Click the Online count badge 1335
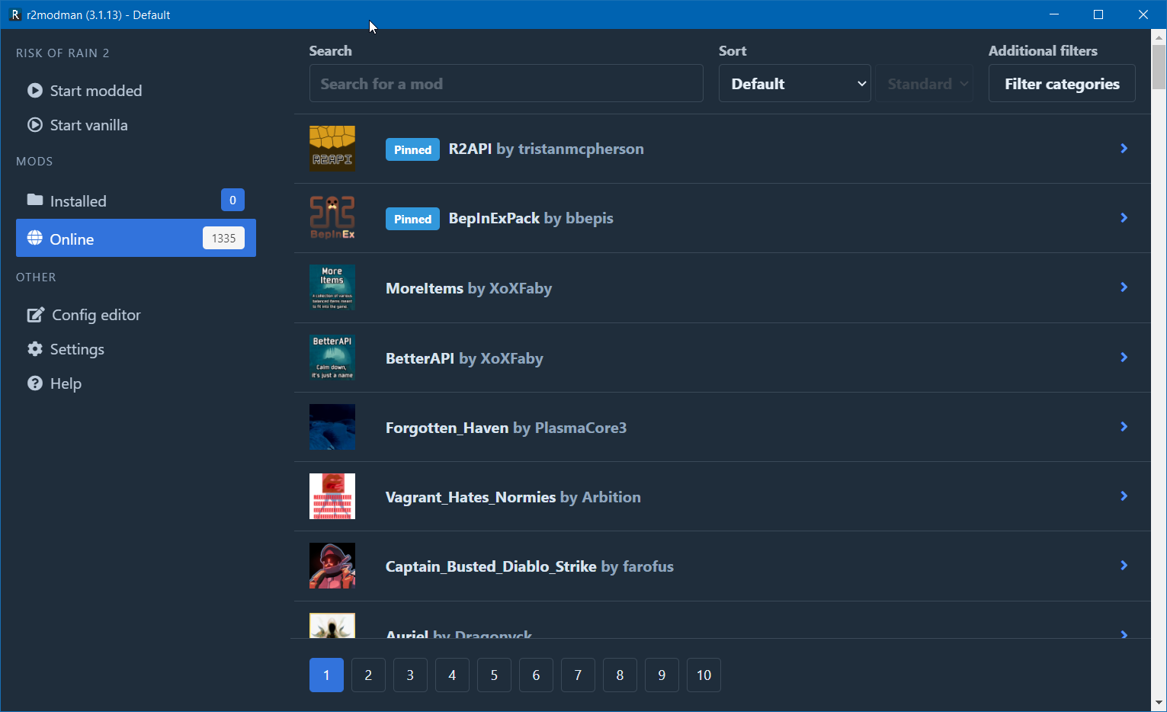Viewport: 1167px width, 712px height. (223, 238)
